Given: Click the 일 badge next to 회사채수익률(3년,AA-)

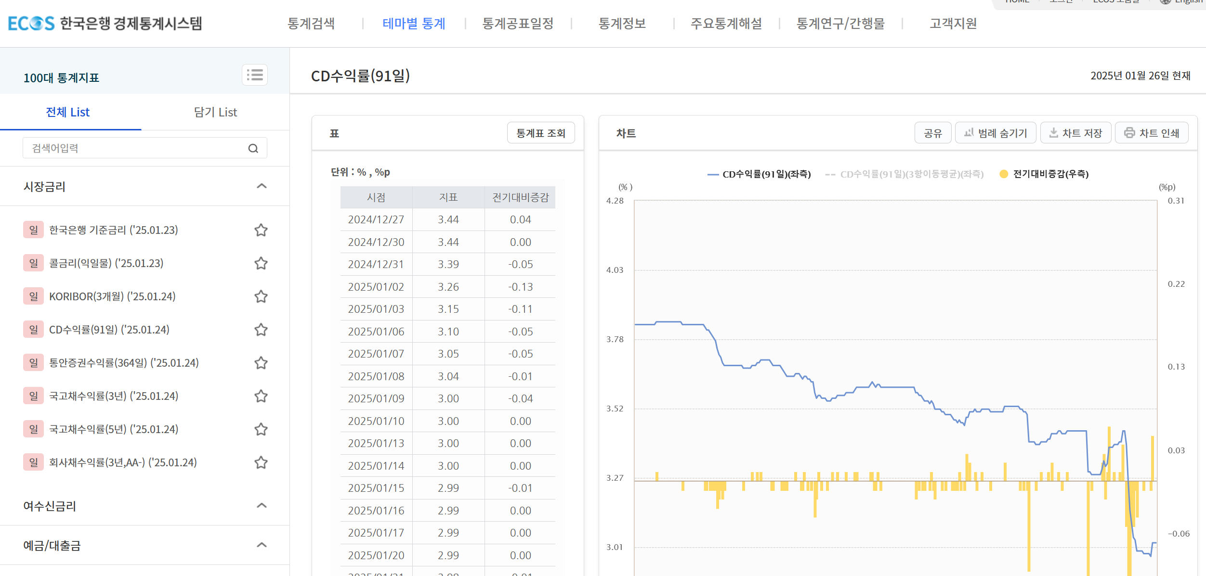Looking at the screenshot, I should pos(33,462).
